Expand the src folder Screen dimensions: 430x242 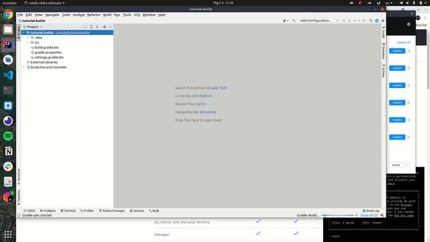pyautogui.click(x=28, y=42)
